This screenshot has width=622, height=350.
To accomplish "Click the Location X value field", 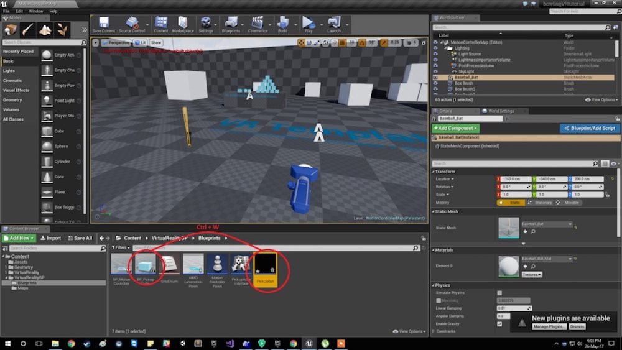I will coord(516,179).
